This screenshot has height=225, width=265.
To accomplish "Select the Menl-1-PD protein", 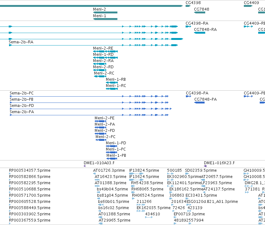I will coord(111,146).
